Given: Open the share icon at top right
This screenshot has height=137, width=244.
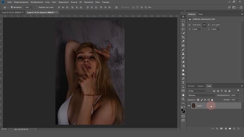Looking at the screenshot, I should point(241,7).
